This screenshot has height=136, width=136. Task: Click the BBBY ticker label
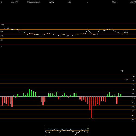point(114,2)
